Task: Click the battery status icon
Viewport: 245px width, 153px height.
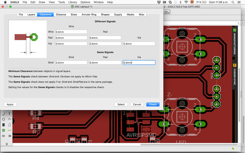Action: coord(204,2)
